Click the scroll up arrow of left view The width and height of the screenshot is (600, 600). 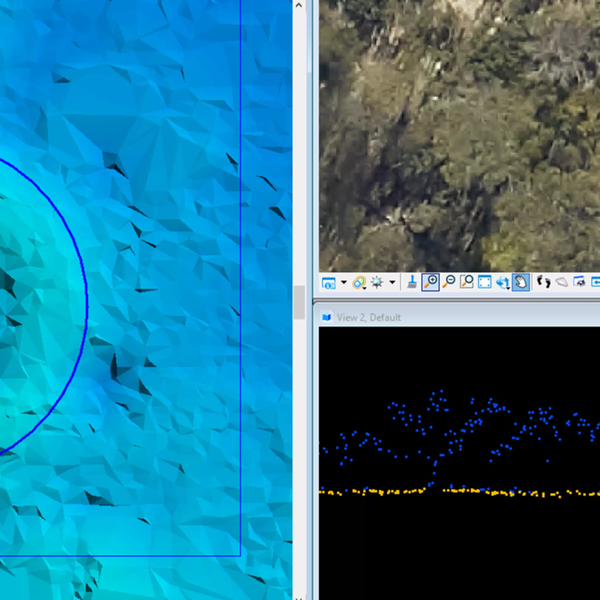click(x=299, y=5)
